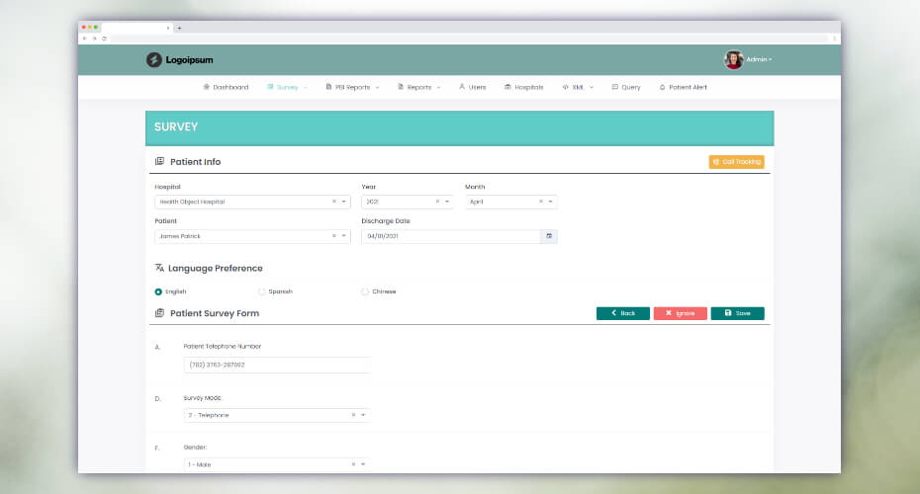This screenshot has width=920, height=494.
Task: Clear the Hospital selection
Action: click(x=334, y=202)
